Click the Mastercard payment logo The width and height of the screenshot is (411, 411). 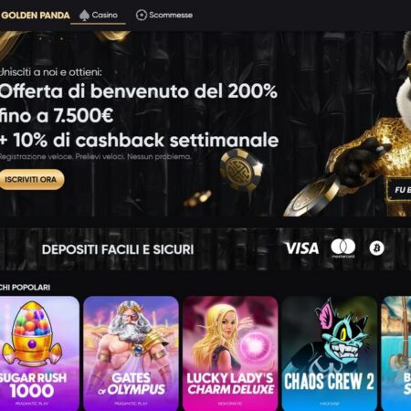343,248
